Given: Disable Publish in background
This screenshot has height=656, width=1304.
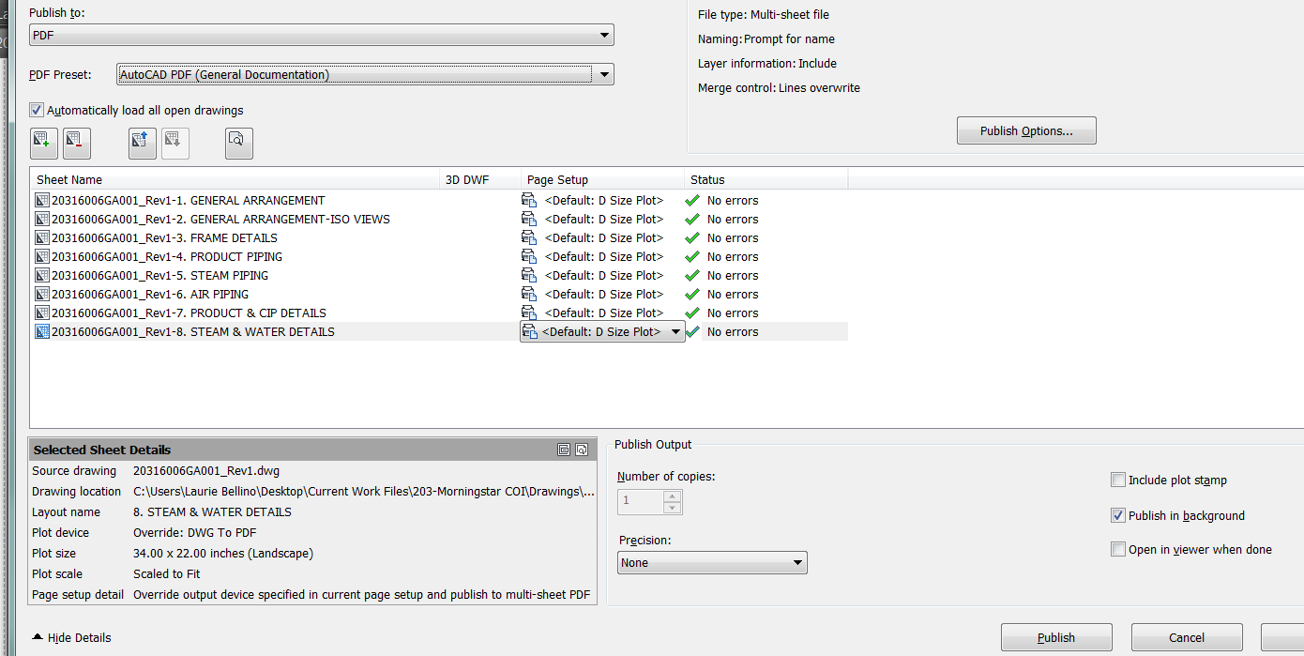Looking at the screenshot, I should click(1118, 515).
